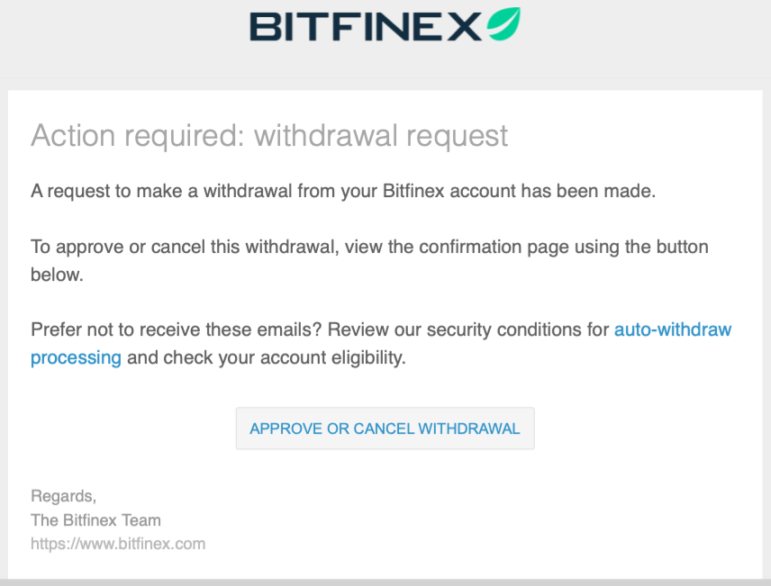Click the BITFINEX wordmark logo
The height and width of the screenshot is (586, 771).
pyautogui.click(x=366, y=26)
